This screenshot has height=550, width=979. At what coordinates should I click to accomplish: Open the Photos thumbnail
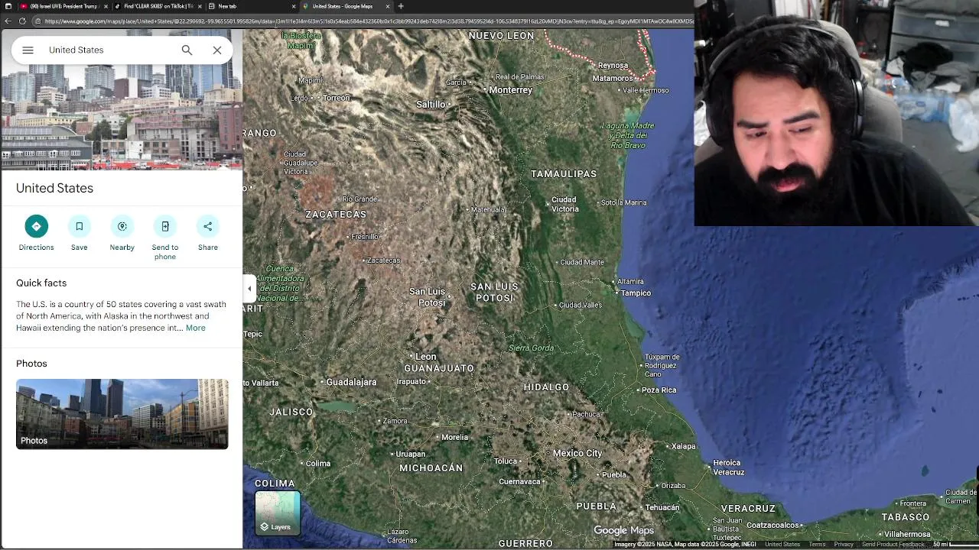122,413
